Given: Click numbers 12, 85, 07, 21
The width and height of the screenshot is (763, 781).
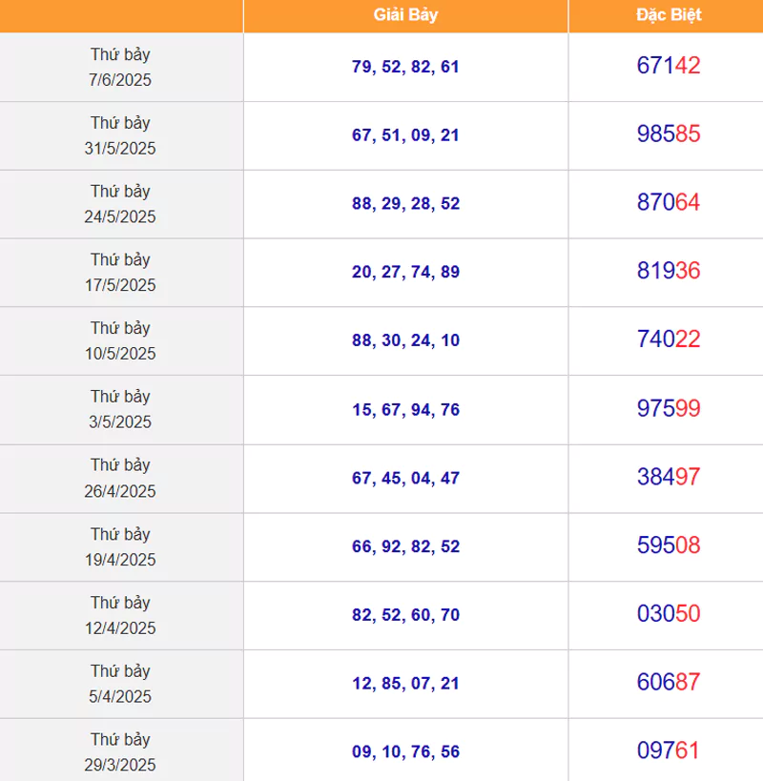Looking at the screenshot, I should click(405, 684).
